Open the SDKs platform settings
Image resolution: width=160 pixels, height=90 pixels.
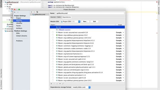pos(18,33)
